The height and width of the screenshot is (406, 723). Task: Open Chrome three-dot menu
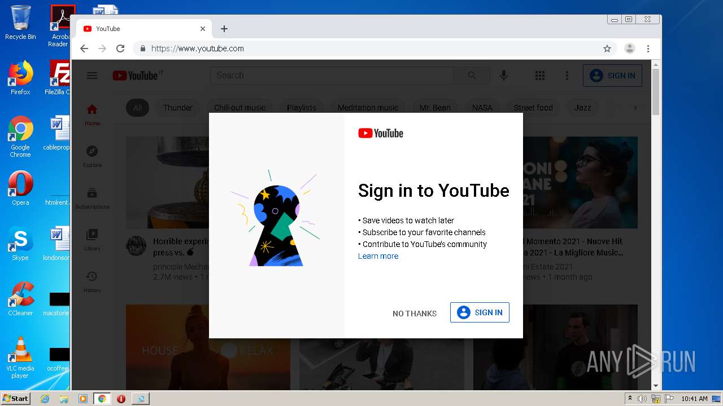(648, 48)
